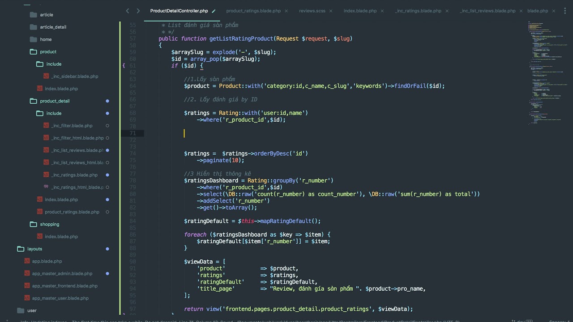Viewport: 573px width, 322px height.
Task: Close the reviews.scss tab
Action: pyautogui.click(x=332, y=11)
